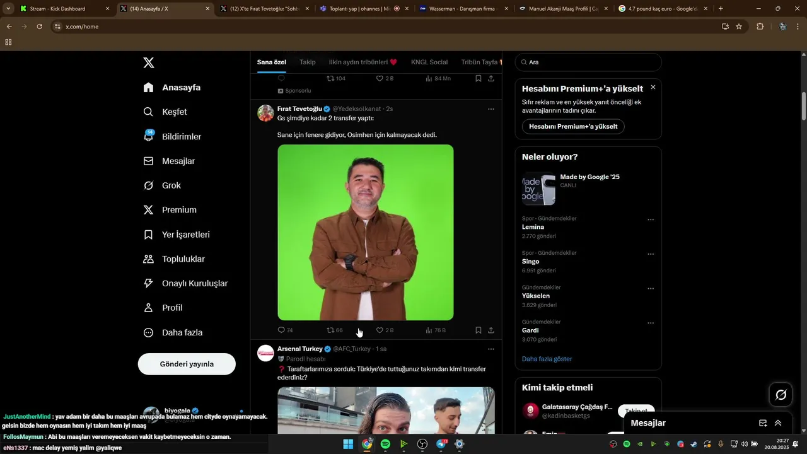Screen dimensions: 807x454
Task: Dismiss the Premium+ upgrade card
Action: click(653, 87)
